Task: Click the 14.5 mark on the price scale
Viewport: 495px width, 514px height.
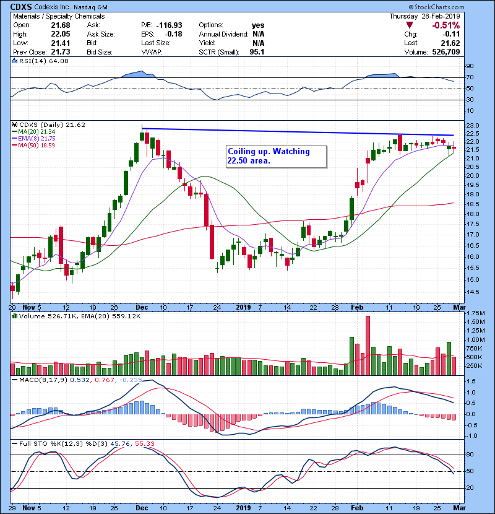Action: point(472,292)
